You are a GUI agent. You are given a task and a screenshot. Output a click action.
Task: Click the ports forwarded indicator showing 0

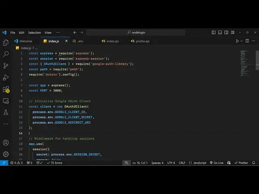coord(30,163)
